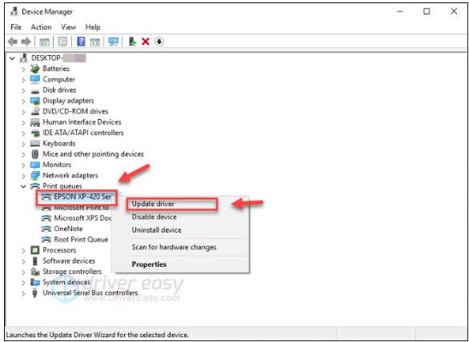Click the IDE ATA/ATAPI controllers icon
The height and width of the screenshot is (342, 469).
tap(35, 133)
